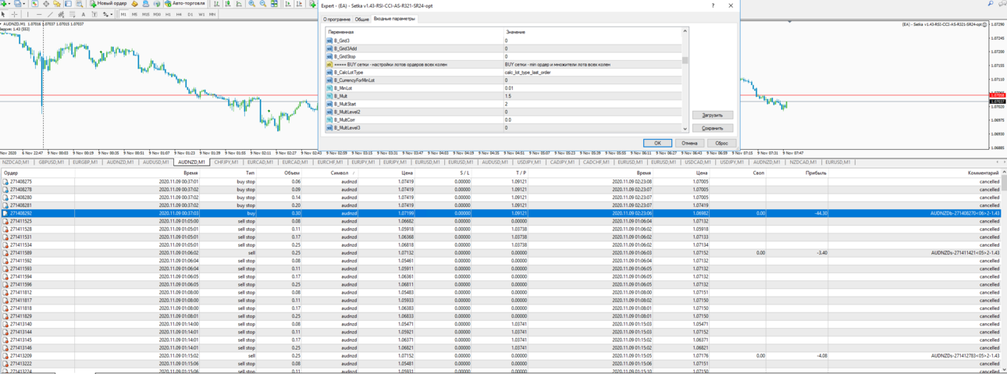
Task: Open the Общие tab in Expert dialog
Action: coord(362,19)
